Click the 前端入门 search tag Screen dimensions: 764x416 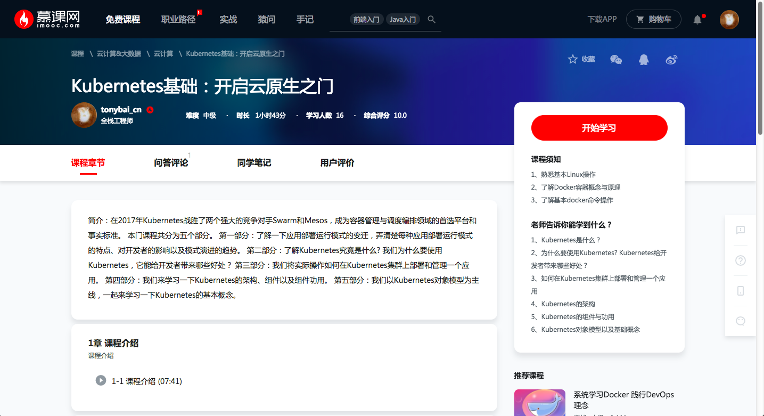[x=366, y=19]
